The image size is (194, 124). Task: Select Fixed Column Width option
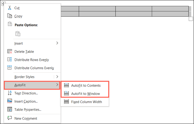(86, 102)
